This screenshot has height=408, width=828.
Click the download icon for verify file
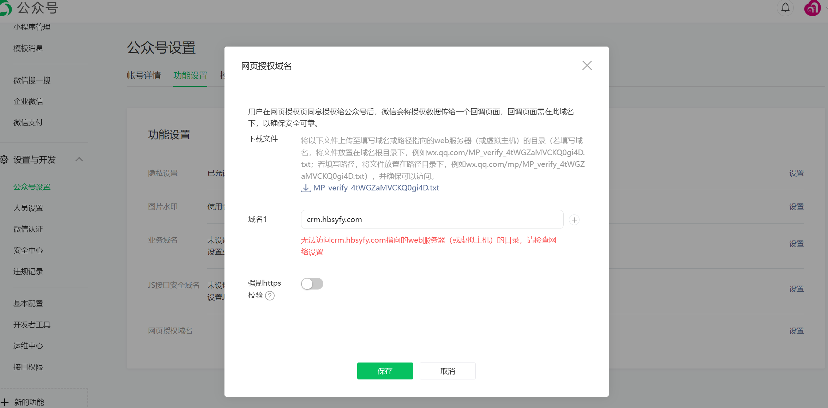click(306, 188)
